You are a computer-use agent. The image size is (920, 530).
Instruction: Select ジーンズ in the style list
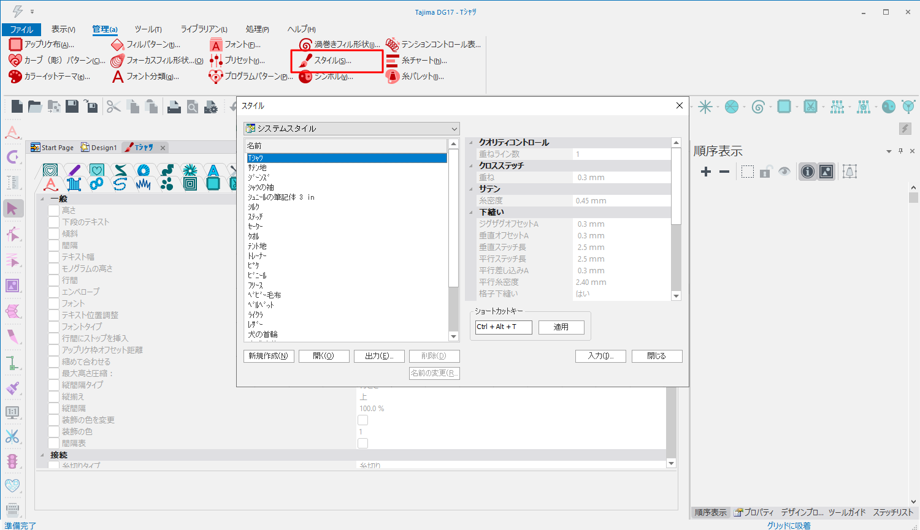coord(258,178)
